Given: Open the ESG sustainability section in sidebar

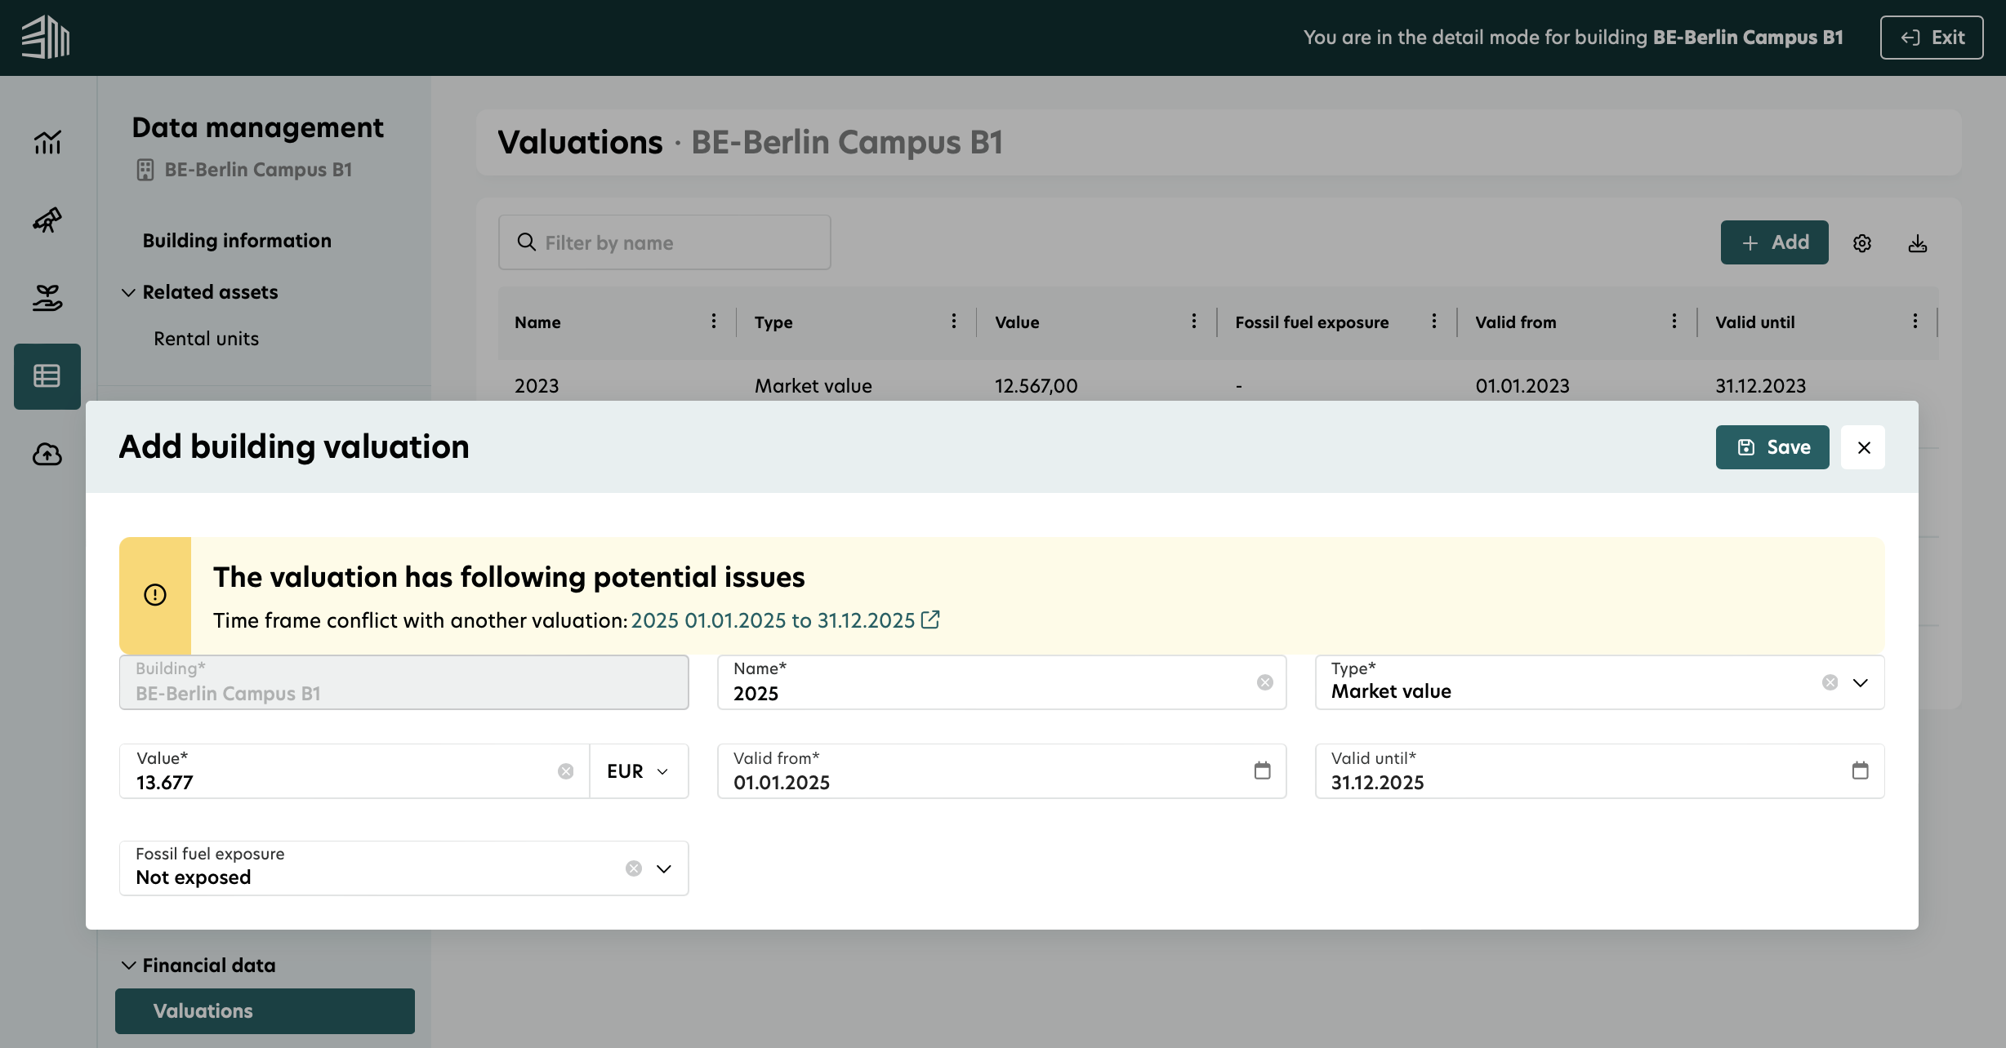Looking at the screenshot, I should point(47,297).
